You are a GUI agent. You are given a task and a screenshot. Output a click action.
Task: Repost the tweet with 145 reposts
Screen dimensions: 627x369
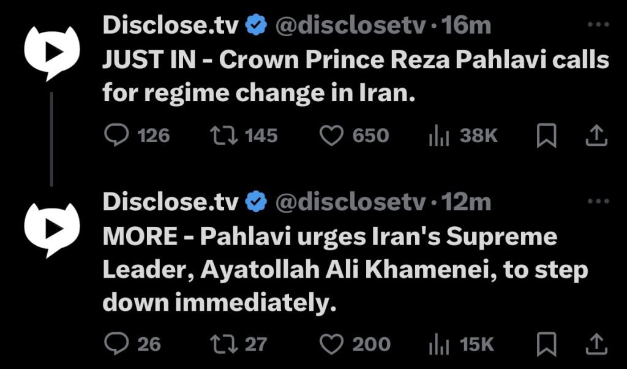pyautogui.click(x=224, y=135)
